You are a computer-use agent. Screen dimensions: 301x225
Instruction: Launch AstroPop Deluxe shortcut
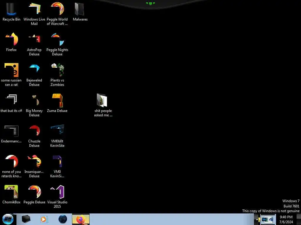tap(34, 45)
